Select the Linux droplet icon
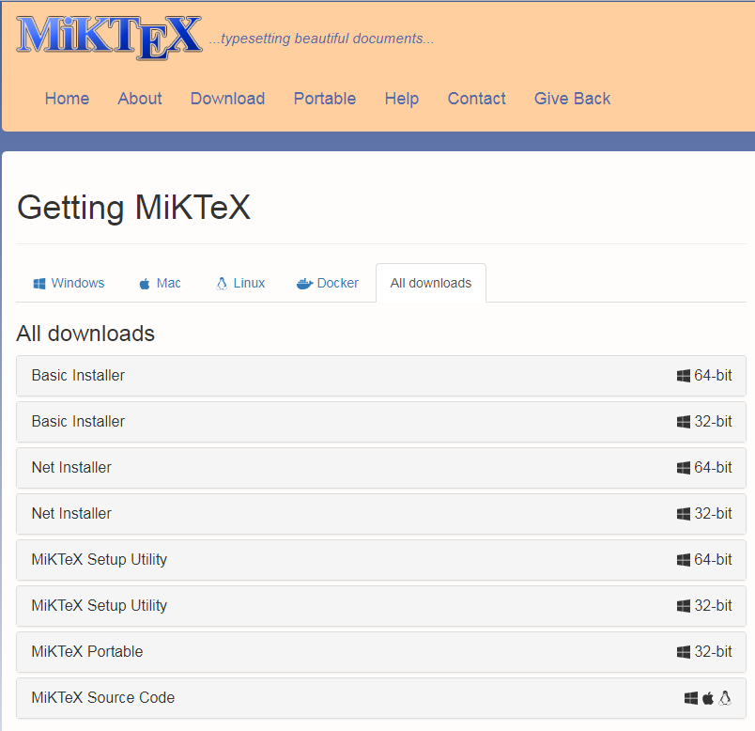755x731 pixels. [223, 282]
